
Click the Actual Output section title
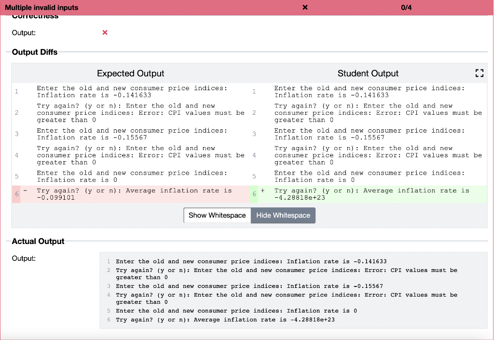[38, 241]
